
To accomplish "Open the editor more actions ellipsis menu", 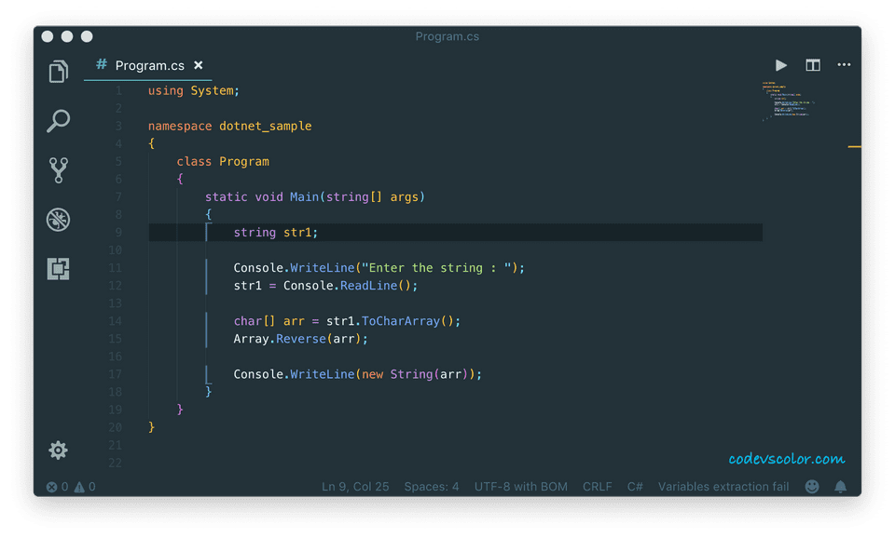I will click(x=844, y=65).
